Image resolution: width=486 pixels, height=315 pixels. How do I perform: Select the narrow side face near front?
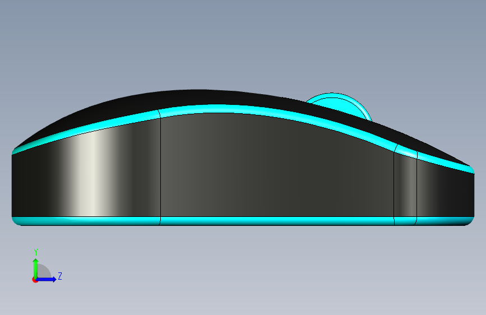pos(405,186)
